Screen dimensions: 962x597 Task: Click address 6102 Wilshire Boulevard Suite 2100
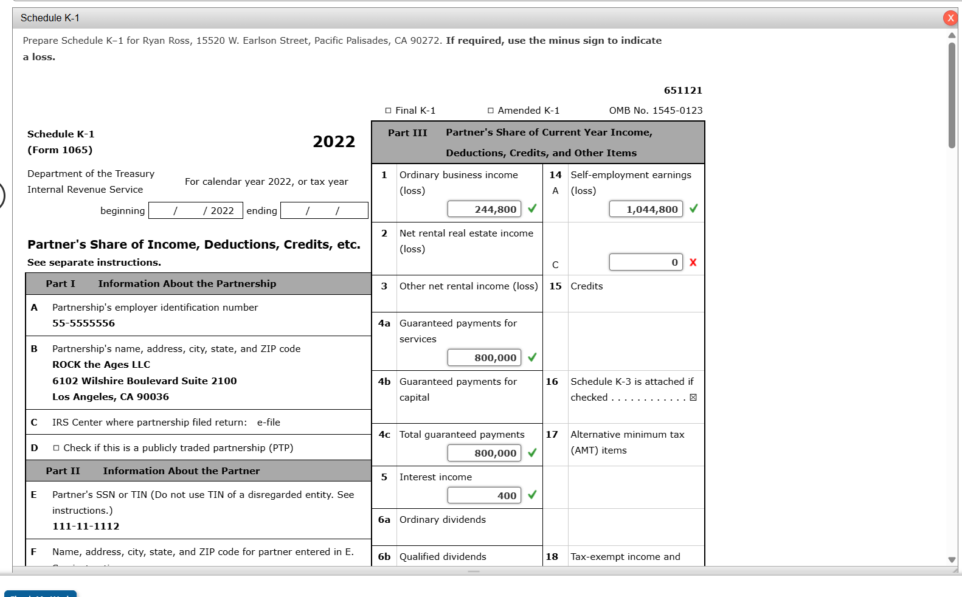point(145,381)
